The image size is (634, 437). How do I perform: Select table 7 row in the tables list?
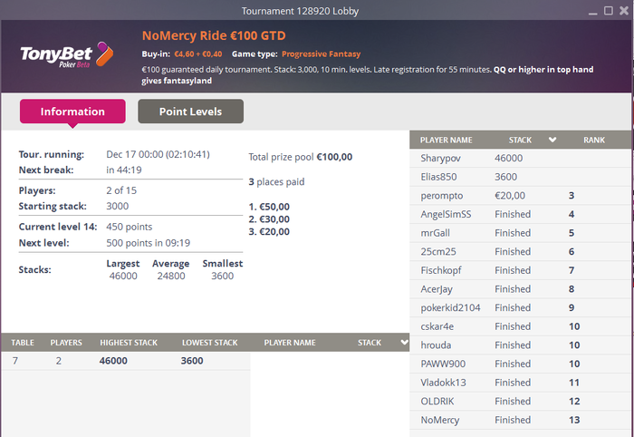click(125, 360)
